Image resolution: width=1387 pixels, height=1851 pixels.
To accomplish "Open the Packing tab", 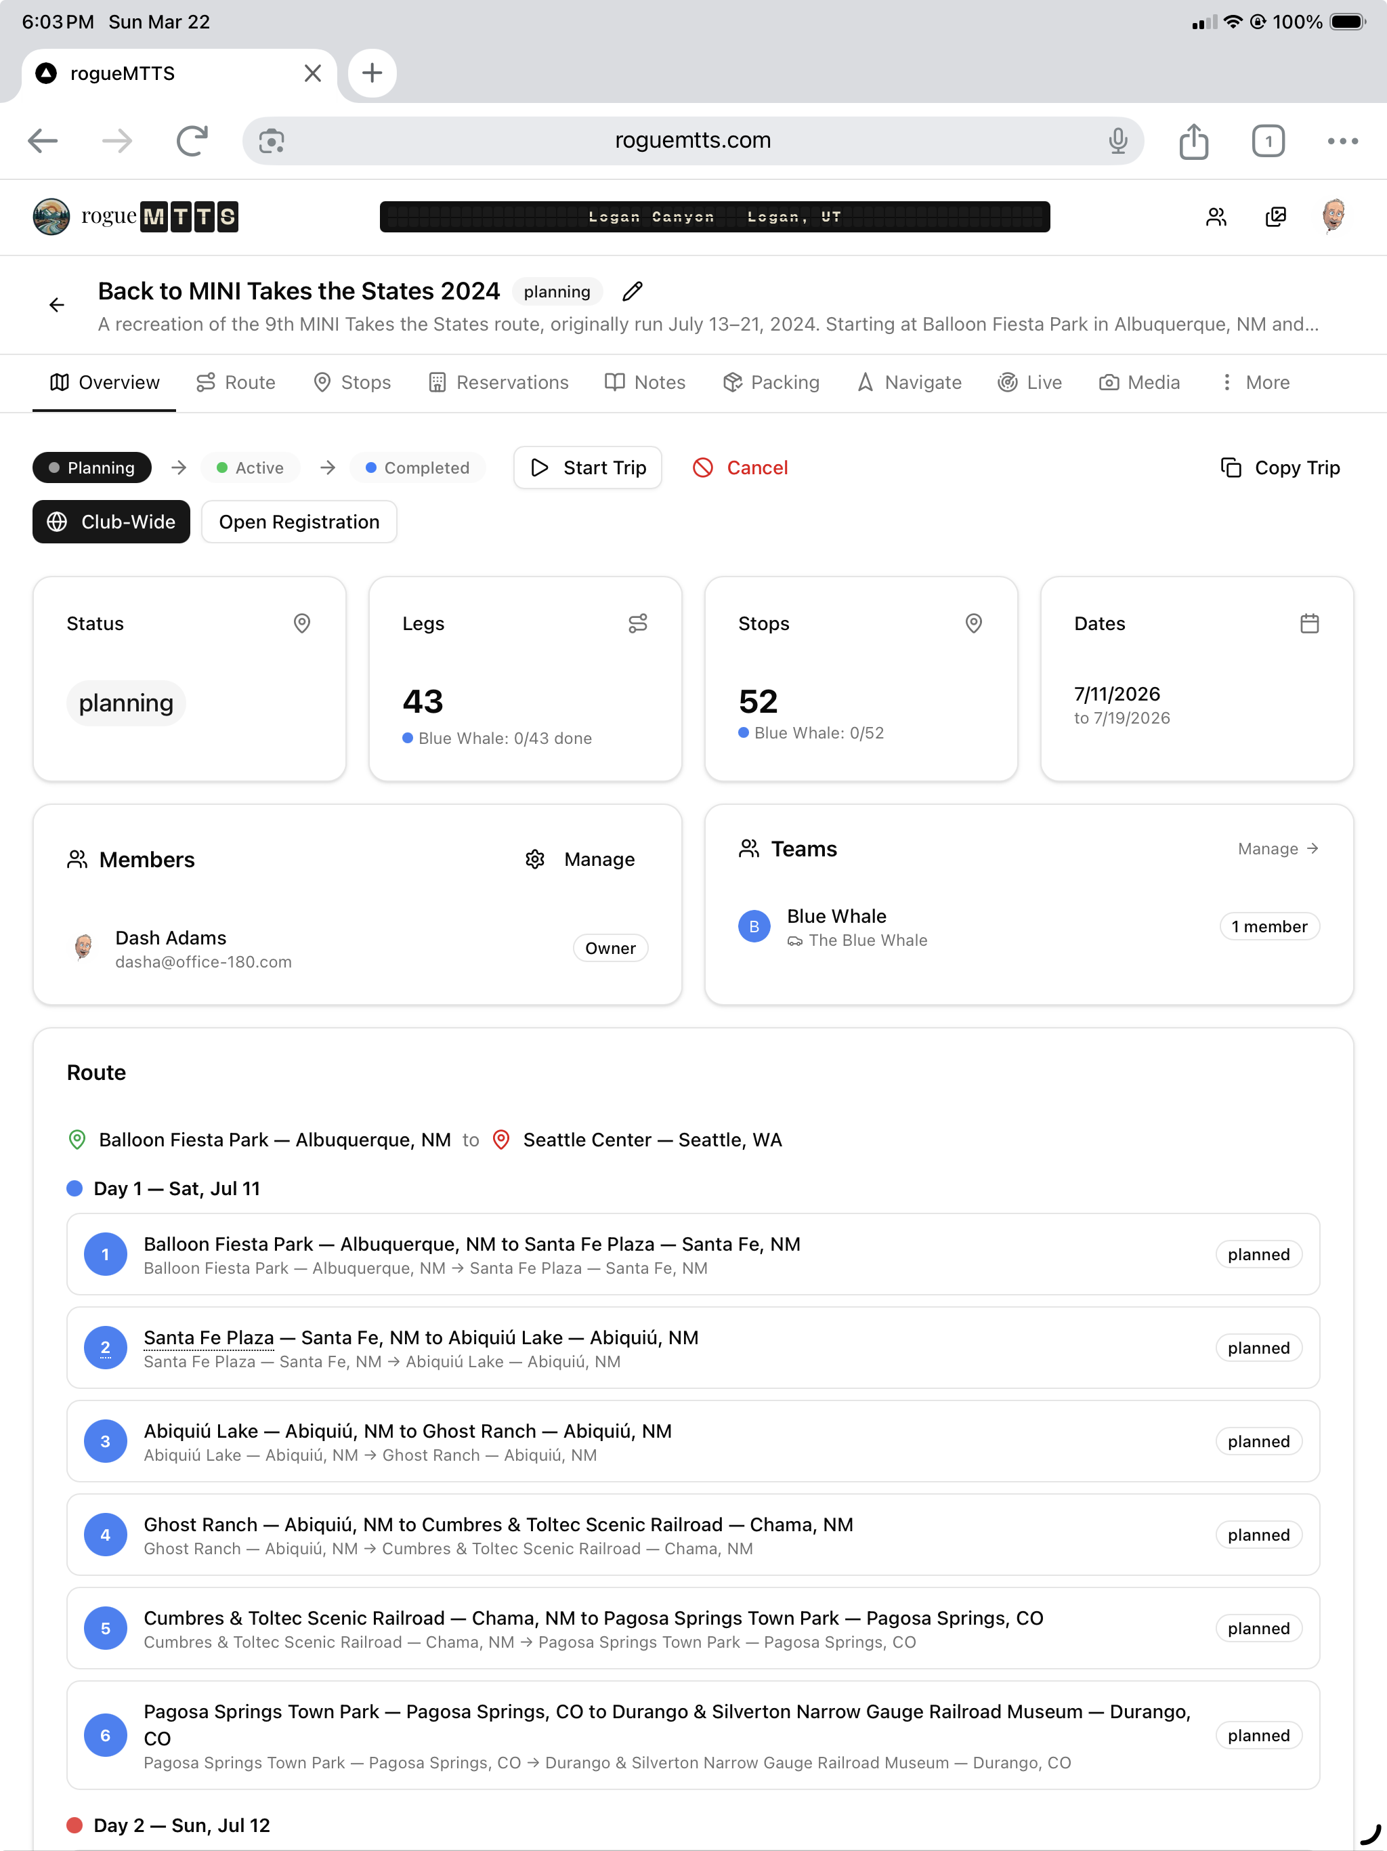I will point(771,382).
